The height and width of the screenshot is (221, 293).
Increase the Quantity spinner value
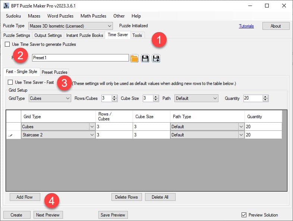click(x=265, y=97)
